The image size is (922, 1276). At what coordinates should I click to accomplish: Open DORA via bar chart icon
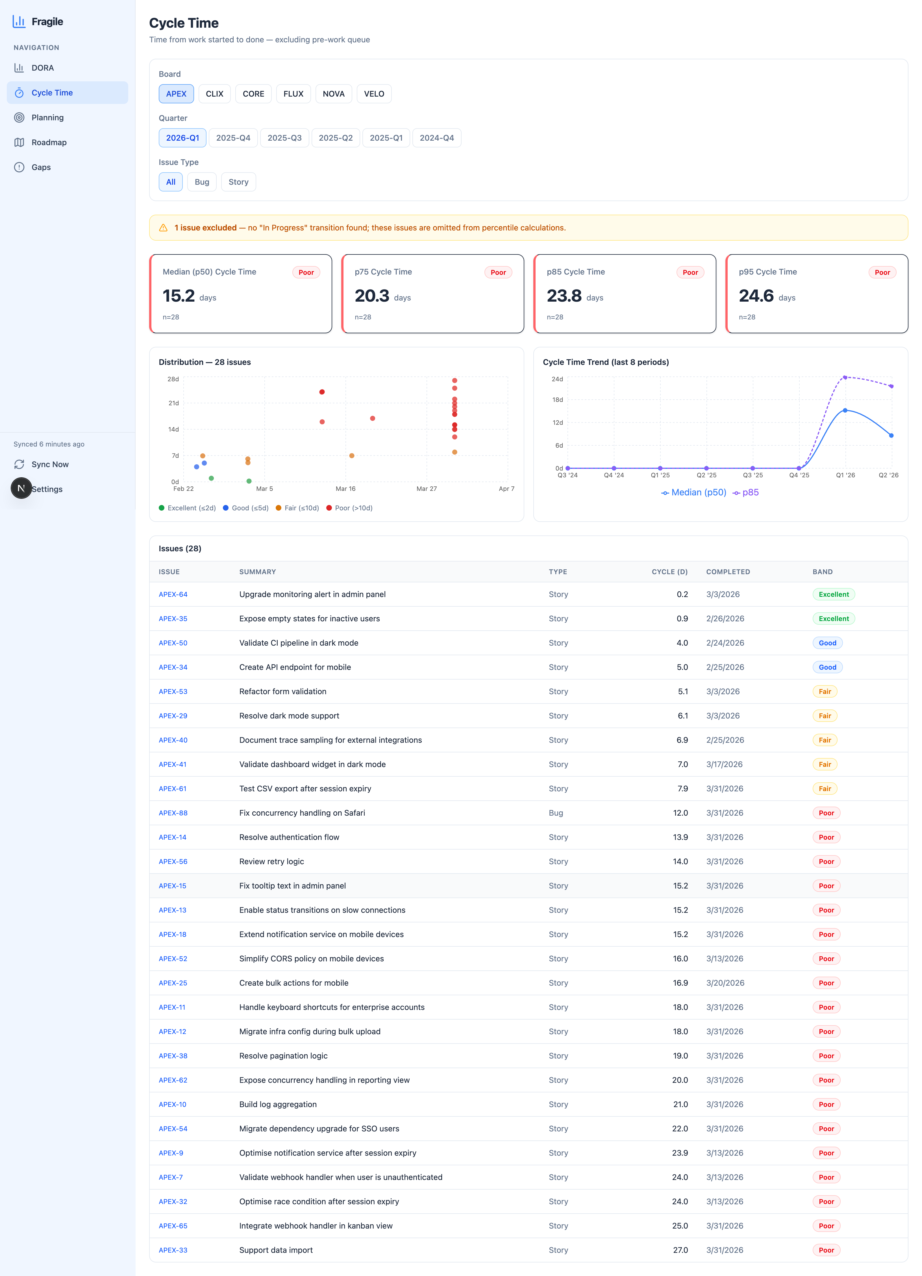(19, 68)
